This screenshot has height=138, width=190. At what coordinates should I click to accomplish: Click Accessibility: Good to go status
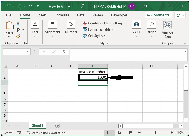tap(46, 133)
